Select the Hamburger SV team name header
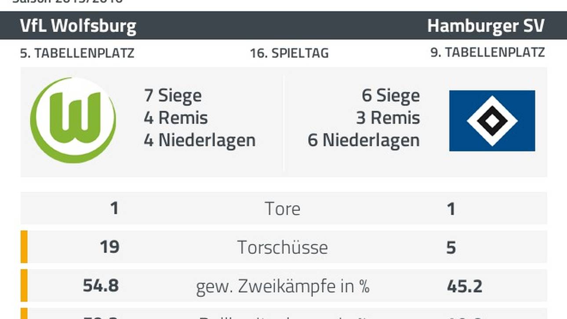 [x=486, y=26]
